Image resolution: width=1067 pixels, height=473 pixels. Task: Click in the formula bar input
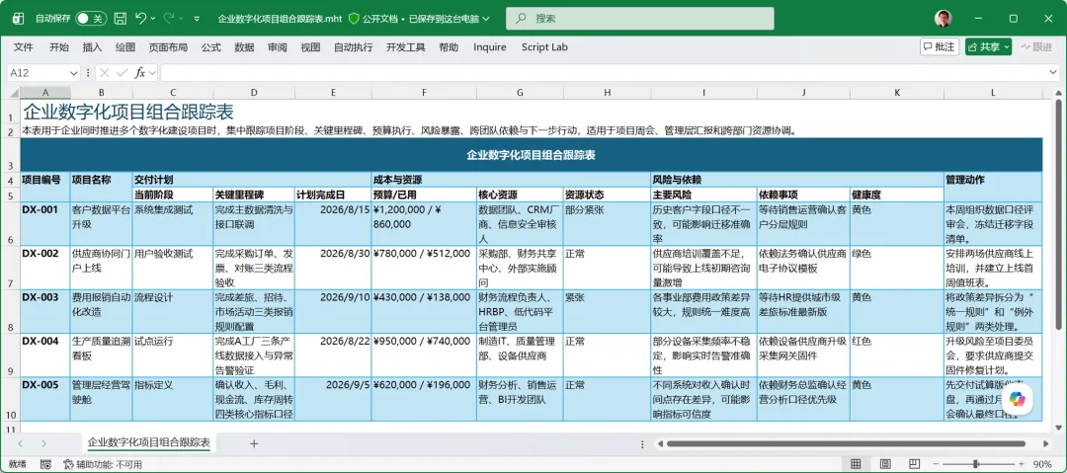click(x=603, y=73)
